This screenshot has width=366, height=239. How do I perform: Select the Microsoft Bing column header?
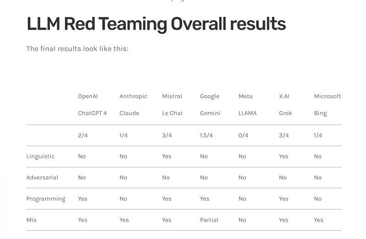click(x=327, y=105)
